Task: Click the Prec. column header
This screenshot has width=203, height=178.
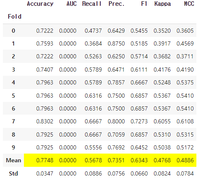Action: click(x=116, y=4)
